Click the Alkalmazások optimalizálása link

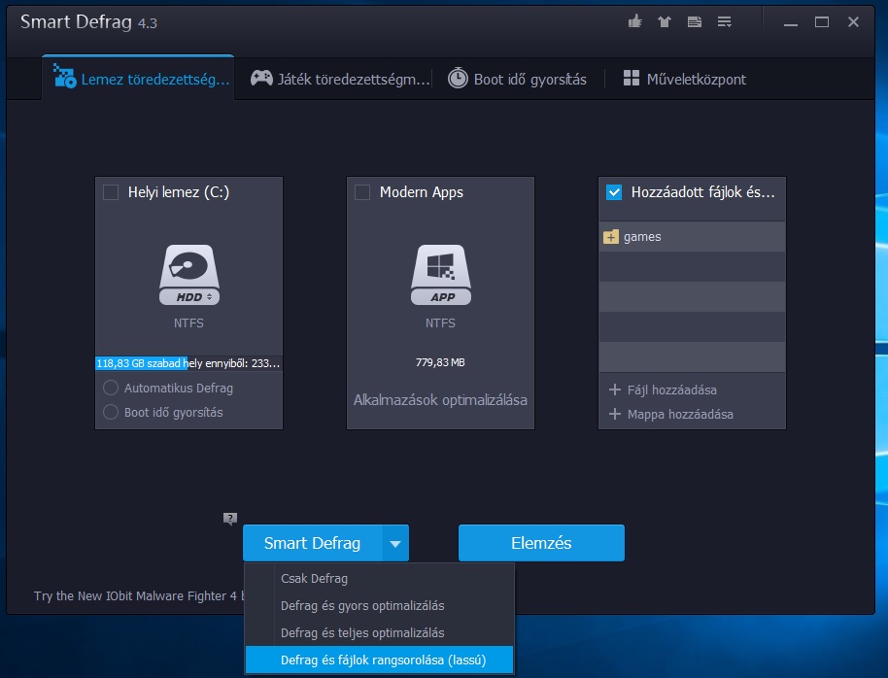click(x=441, y=400)
